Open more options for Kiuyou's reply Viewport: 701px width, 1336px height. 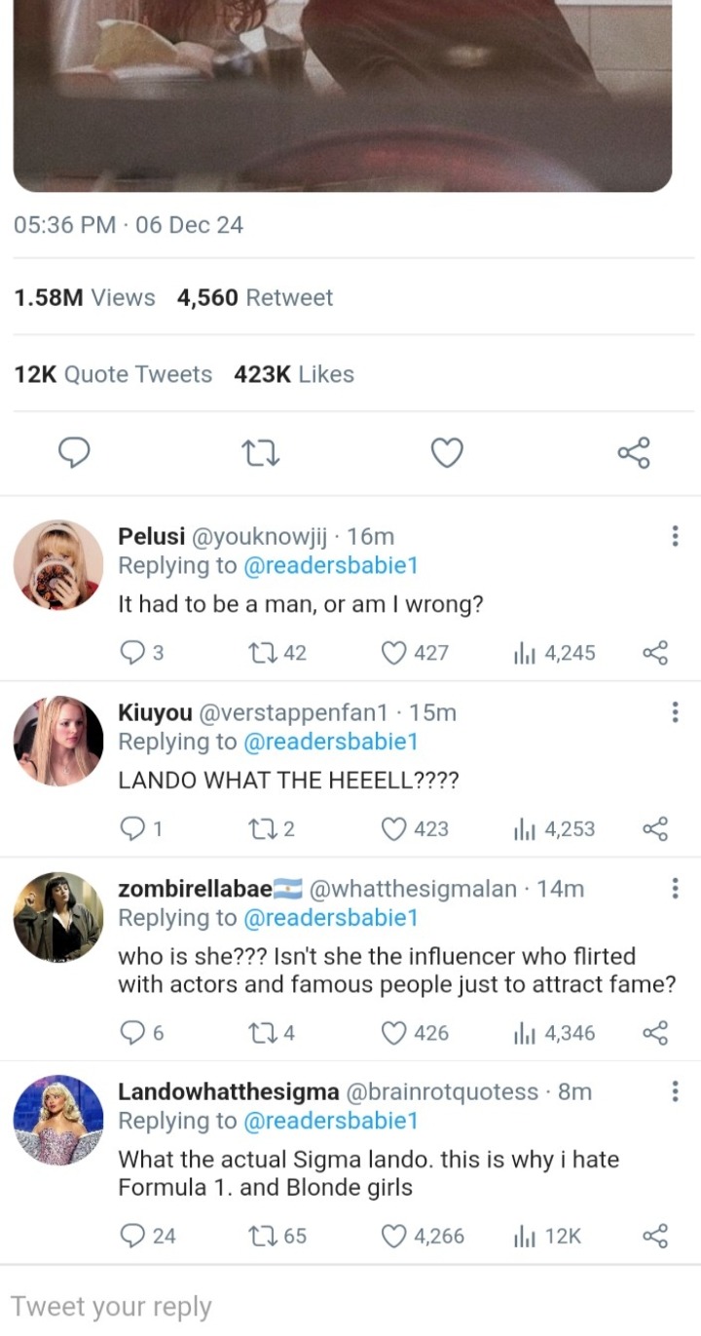point(675,712)
